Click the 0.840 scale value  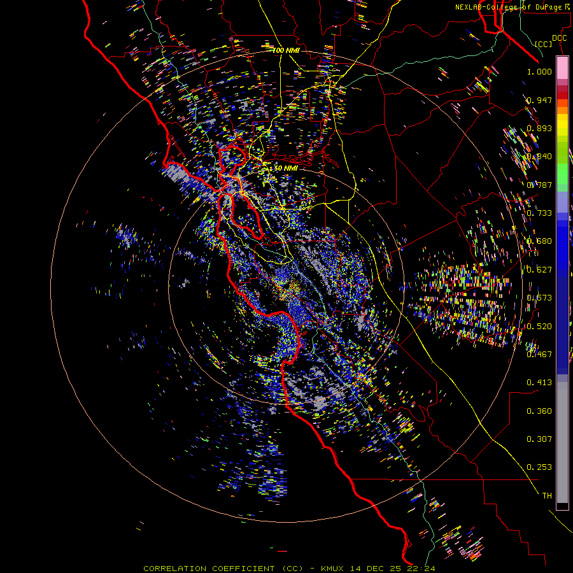(x=539, y=157)
